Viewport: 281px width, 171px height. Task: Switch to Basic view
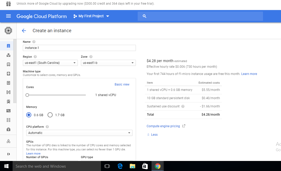coord(122,84)
